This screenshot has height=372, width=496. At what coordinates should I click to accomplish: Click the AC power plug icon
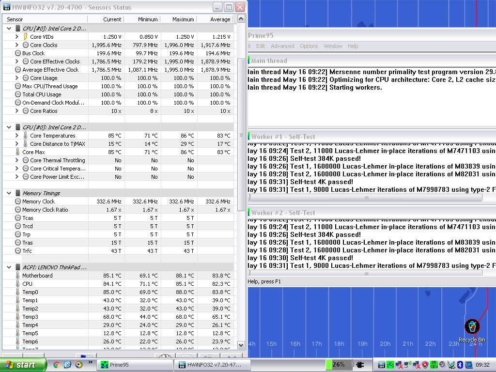click(360, 365)
